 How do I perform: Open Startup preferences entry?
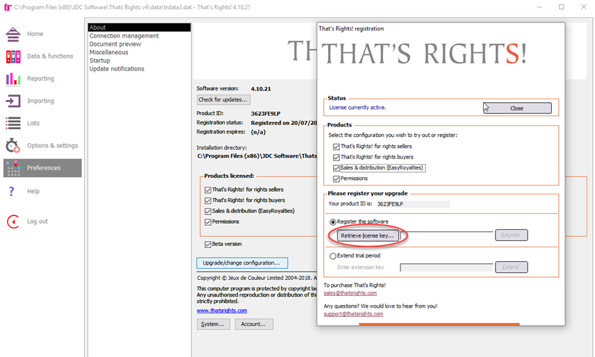point(99,60)
